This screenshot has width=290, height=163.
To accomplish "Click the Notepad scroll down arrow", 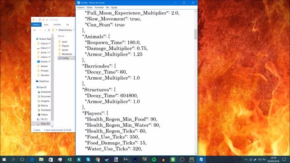I will 195,153.
